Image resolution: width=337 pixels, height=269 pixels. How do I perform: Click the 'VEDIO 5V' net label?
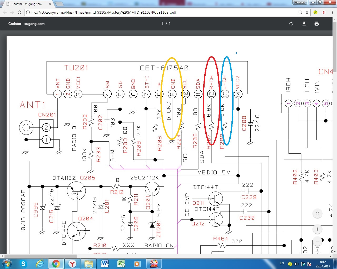click(x=214, y=173)
